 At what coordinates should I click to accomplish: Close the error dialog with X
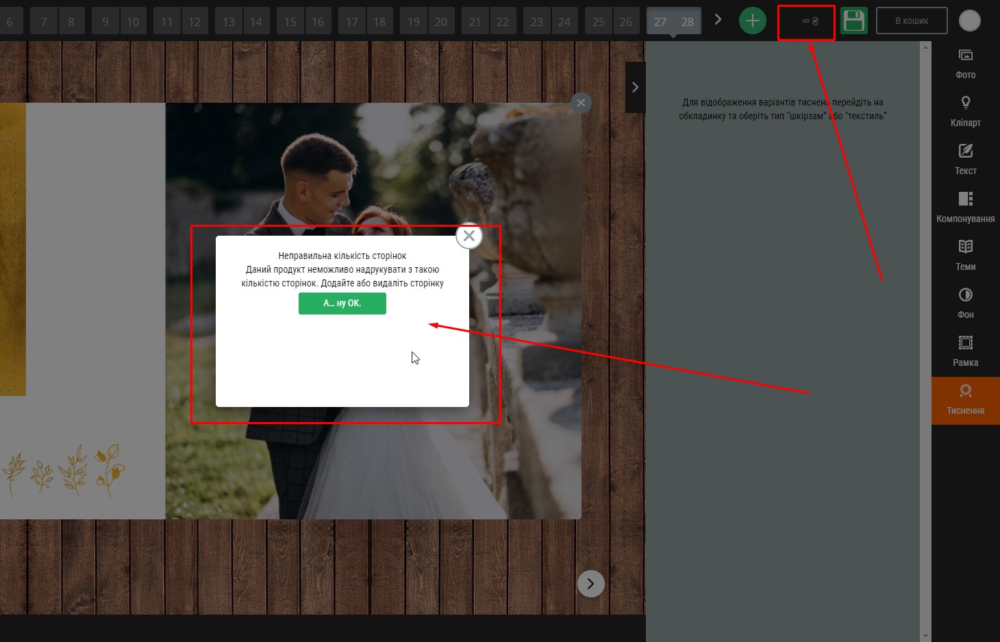(469, 236)
